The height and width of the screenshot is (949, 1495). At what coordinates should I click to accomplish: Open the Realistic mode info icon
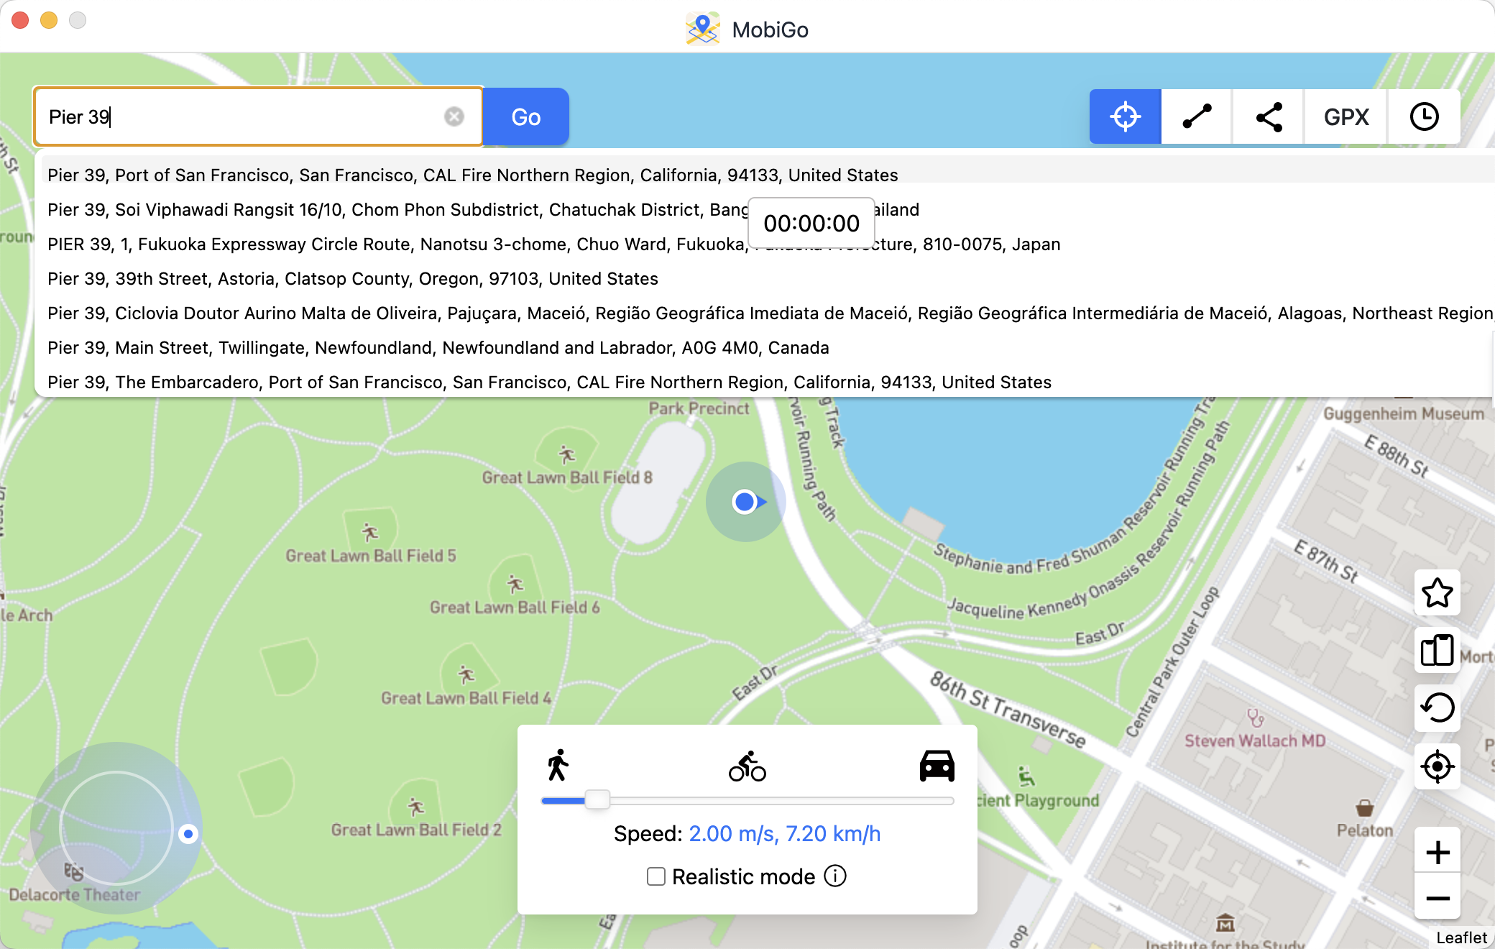835,876
